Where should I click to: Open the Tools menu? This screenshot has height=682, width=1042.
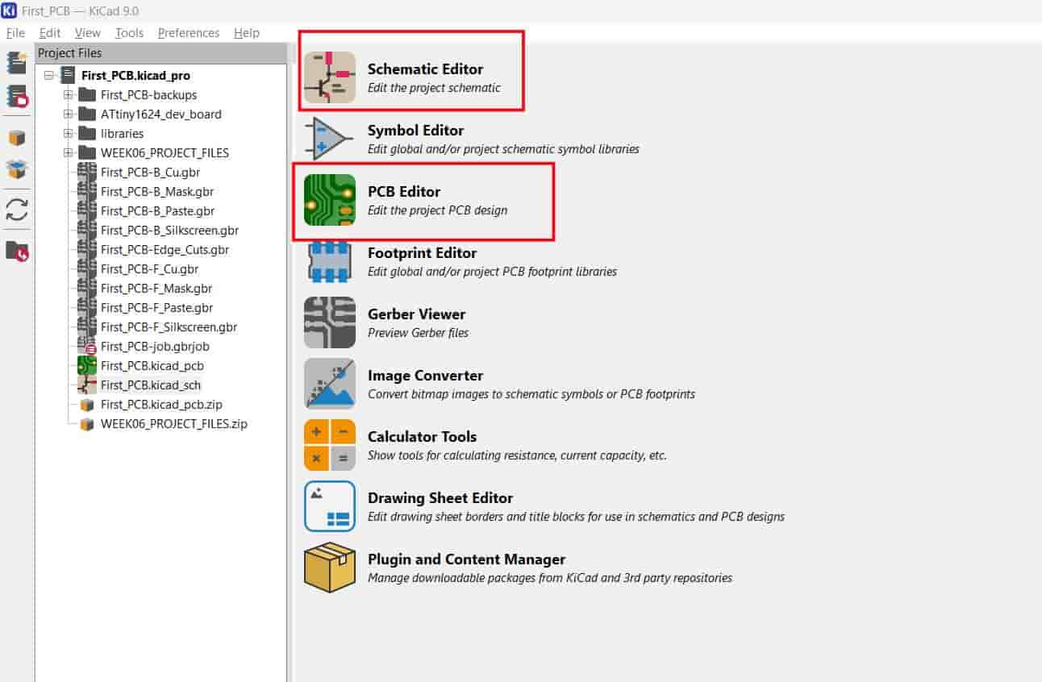[x=129, y=33]
